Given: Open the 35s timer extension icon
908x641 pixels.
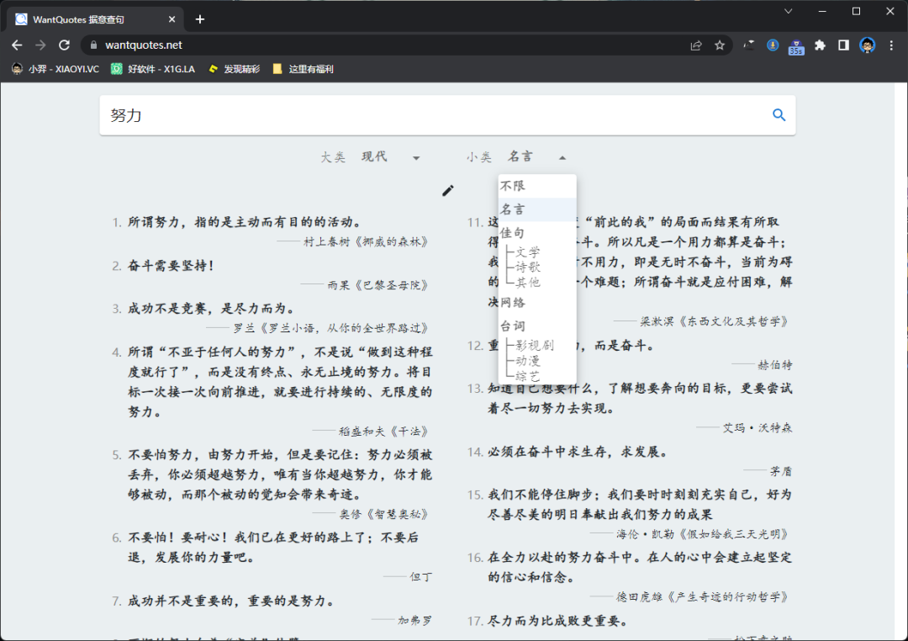Looking at the screenshot, I should pyautogui.click(x=795, y=46).
